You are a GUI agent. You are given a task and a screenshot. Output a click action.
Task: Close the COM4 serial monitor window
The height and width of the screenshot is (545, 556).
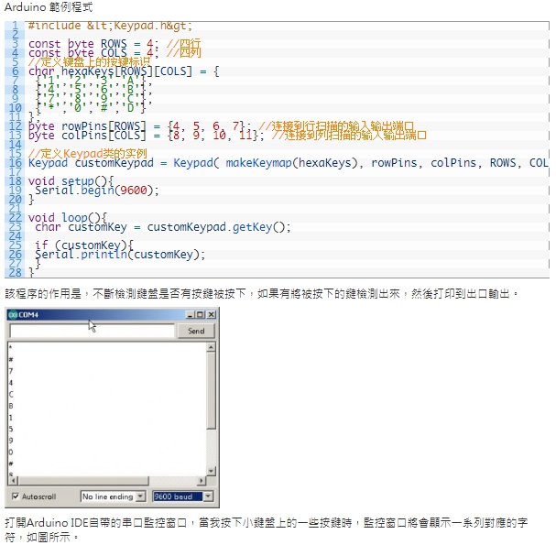(x=211, y=314)
